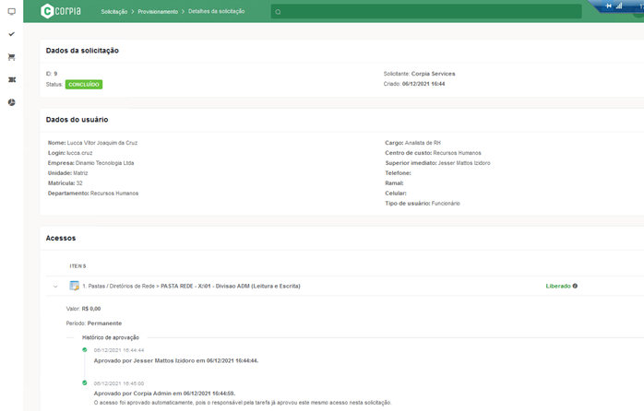Open the shopping cart icon in sidebar
Viewport: 644px width, 411px height.
coord(11,57)
